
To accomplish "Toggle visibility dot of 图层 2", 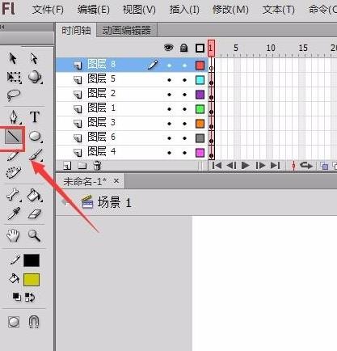I will pos(169,95).
